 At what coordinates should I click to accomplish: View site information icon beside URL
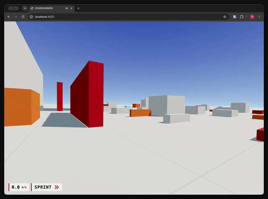pyautogui.click(x=31, y=17)
